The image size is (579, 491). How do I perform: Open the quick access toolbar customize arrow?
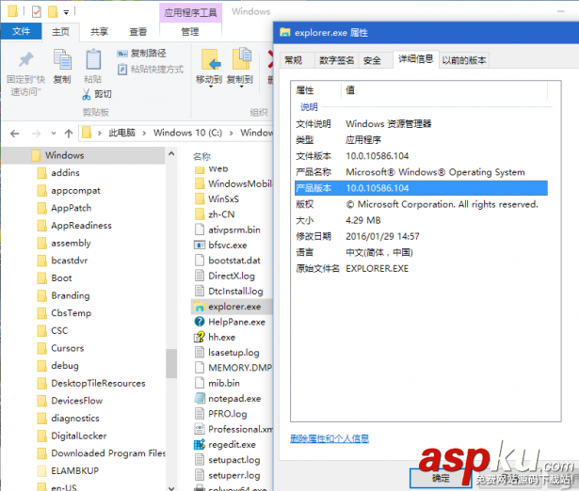(x=66, y=12)
